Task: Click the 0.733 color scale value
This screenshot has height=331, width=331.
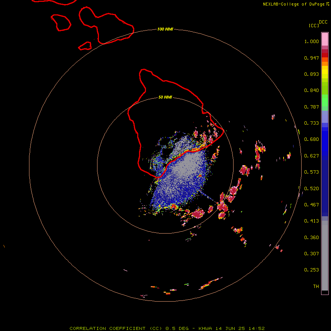Action: [312, 123]
